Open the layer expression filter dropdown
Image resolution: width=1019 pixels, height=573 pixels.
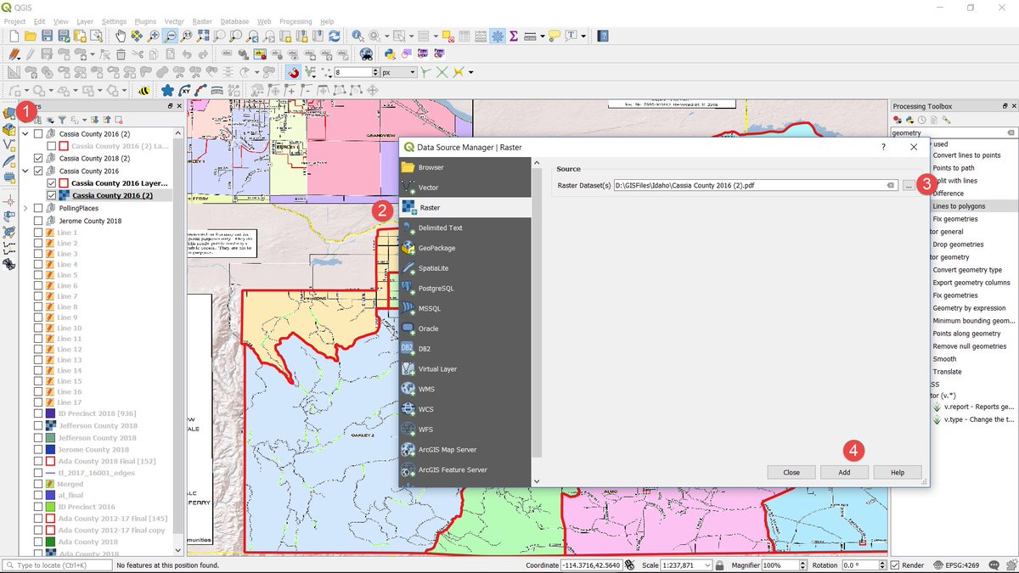pyautogui.click(x=84, y=120)
